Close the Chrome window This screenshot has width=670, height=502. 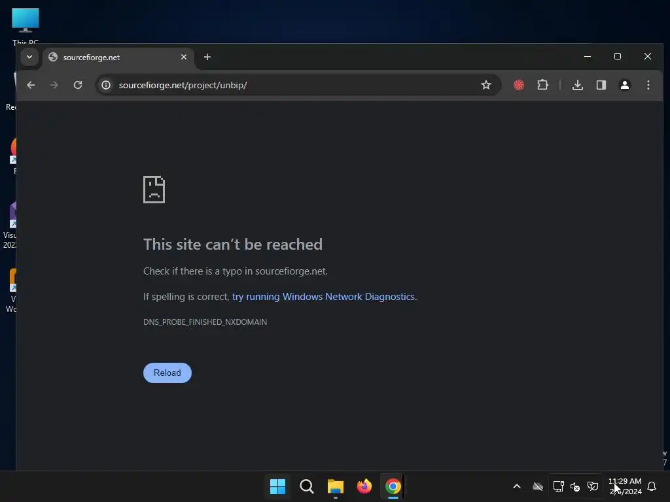(x=647, y=56)
